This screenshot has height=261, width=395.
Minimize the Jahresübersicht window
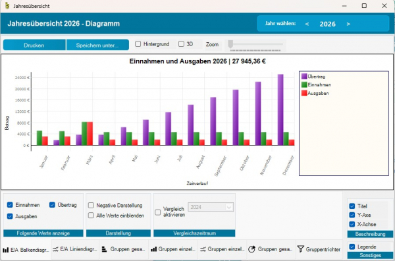point(344,5)
